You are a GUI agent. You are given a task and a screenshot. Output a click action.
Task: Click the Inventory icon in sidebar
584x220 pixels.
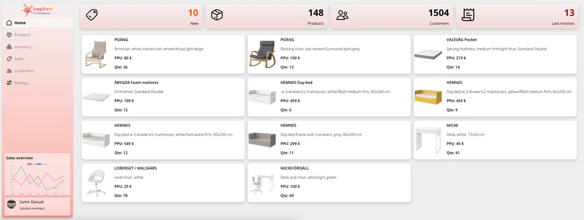point(9,47)
